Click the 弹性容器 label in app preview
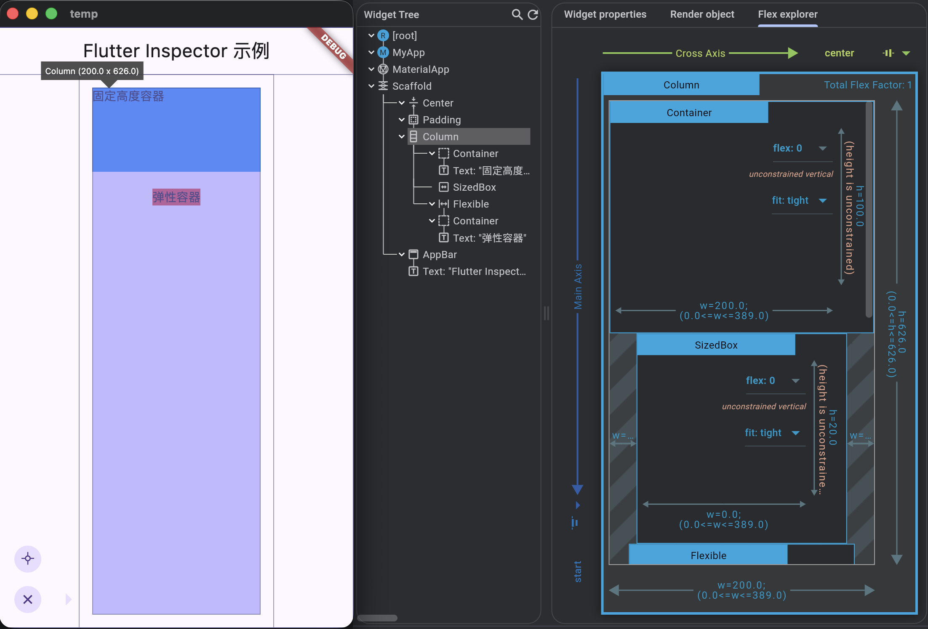 coord(176,197)
